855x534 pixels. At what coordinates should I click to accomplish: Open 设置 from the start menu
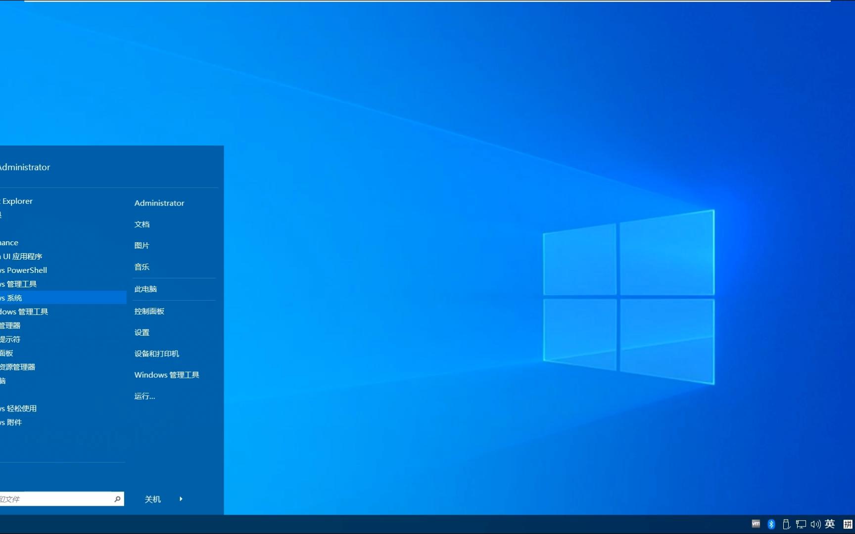click(x=142, y=333)
